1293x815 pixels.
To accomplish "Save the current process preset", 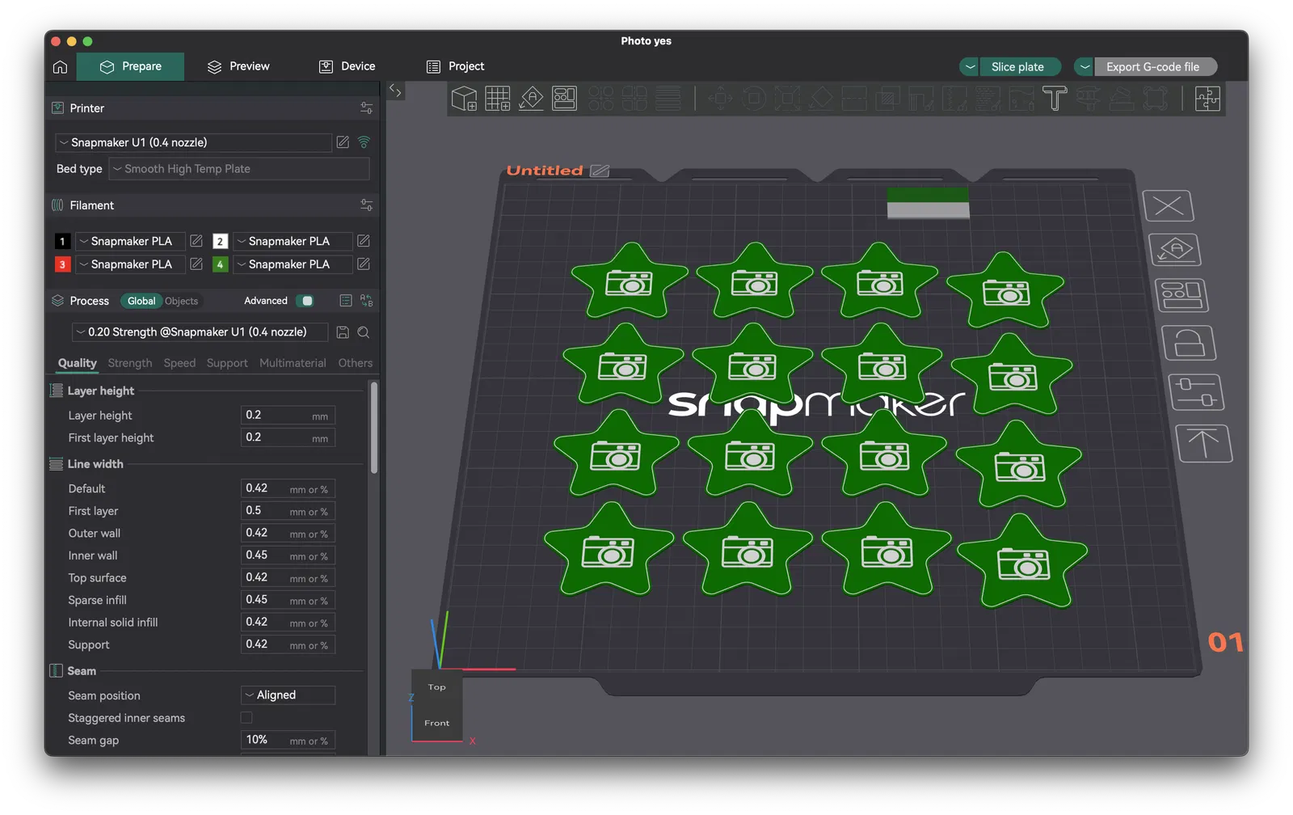I will coord(343,332).
